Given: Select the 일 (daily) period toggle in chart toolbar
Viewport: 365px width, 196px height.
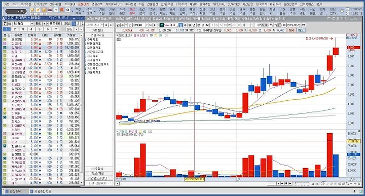Looking at the screenshot, I should [x=181, y=25].
